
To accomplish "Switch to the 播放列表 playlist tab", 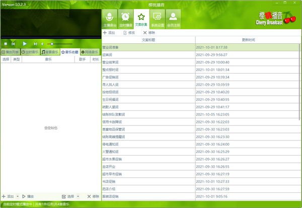I will point(11,52).
